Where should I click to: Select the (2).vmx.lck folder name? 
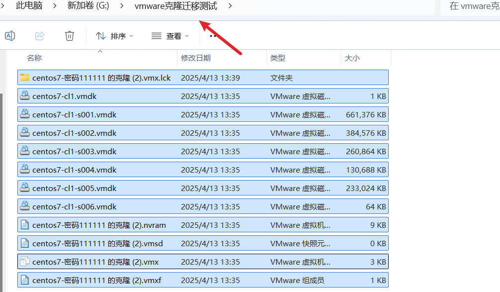[x=101, y=78]
